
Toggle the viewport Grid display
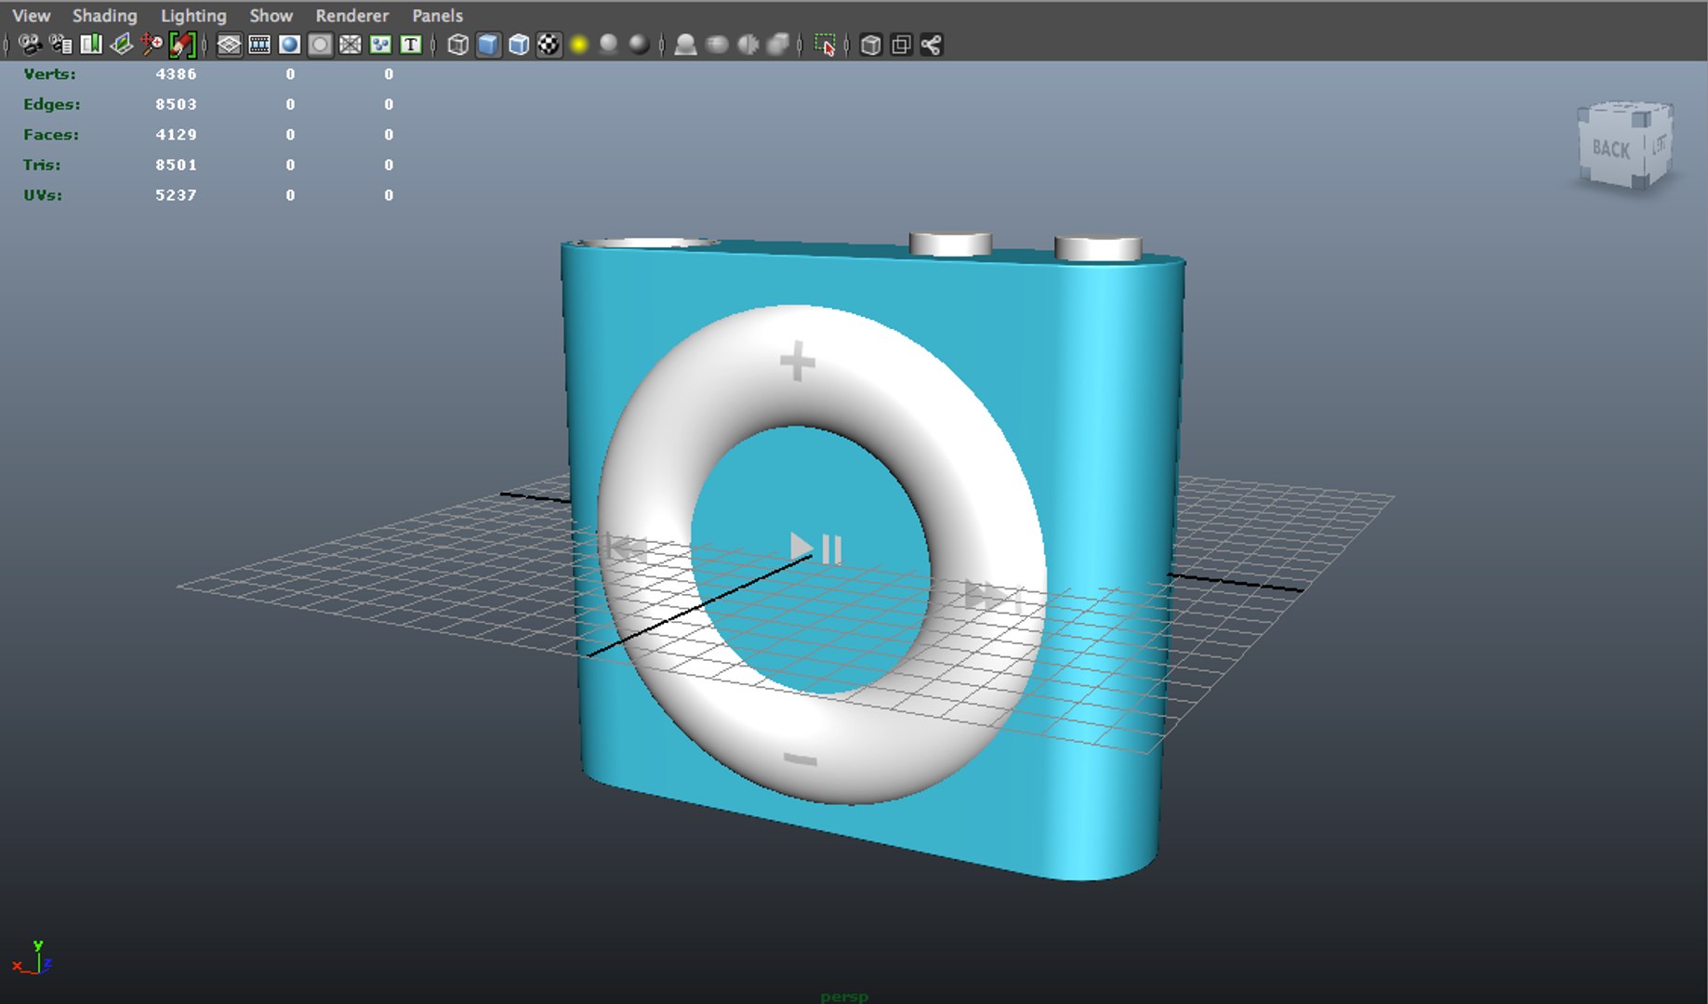229,45
